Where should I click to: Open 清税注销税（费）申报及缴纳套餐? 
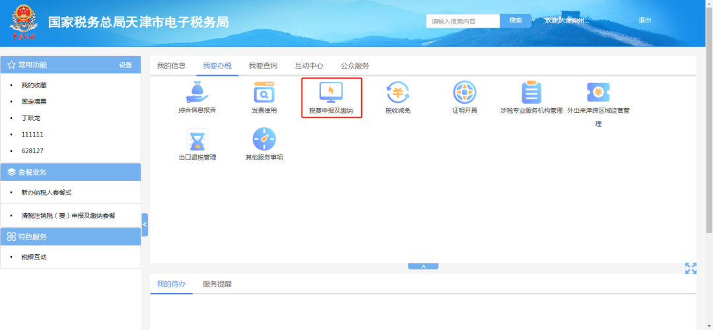[68, 215]
